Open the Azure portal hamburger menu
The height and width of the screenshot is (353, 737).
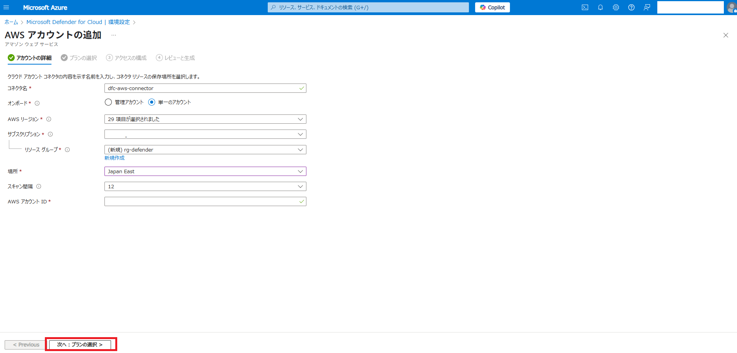click(x=6, y=7)
